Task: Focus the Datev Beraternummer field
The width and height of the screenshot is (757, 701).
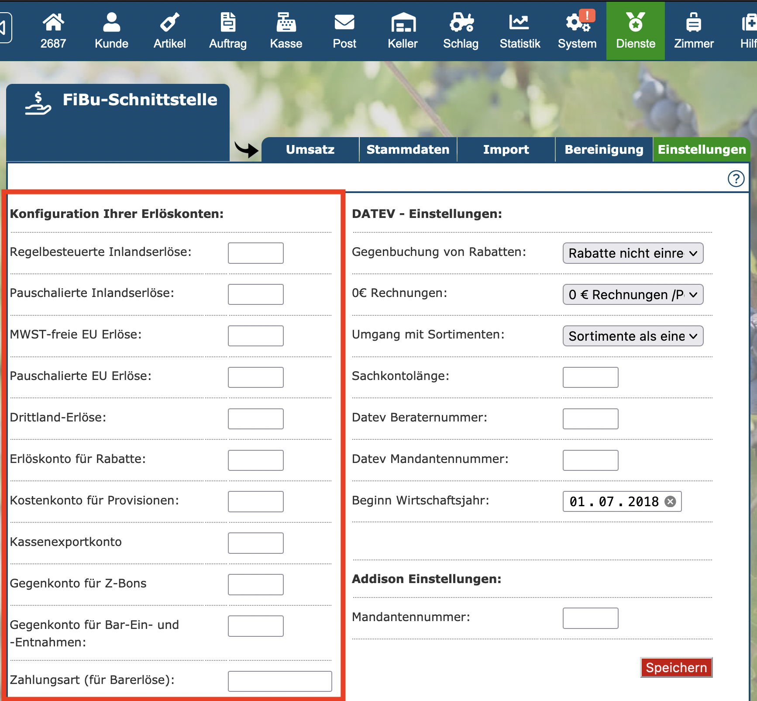Action: point(590,419)
